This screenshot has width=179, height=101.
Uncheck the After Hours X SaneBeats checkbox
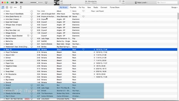[x=4, y=14]
